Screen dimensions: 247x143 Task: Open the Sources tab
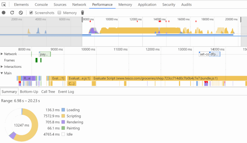(x=60, y=5)
